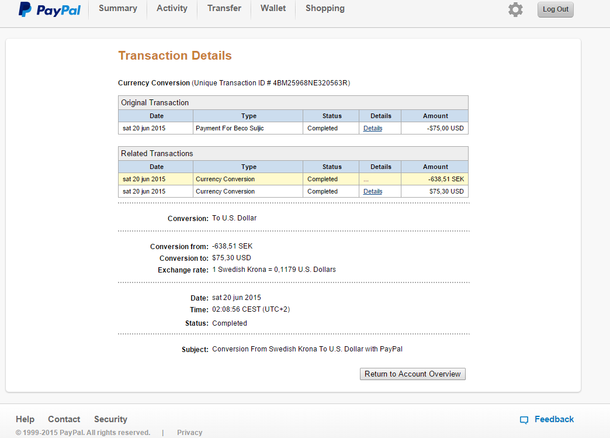The height and width of the screenshot is (438, 610).
Task: Open the Summary tab
Action: click(118, 8)
